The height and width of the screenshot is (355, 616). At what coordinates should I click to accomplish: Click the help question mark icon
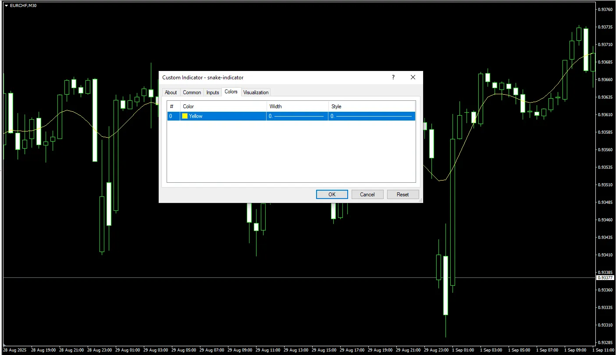click(393, 77)
